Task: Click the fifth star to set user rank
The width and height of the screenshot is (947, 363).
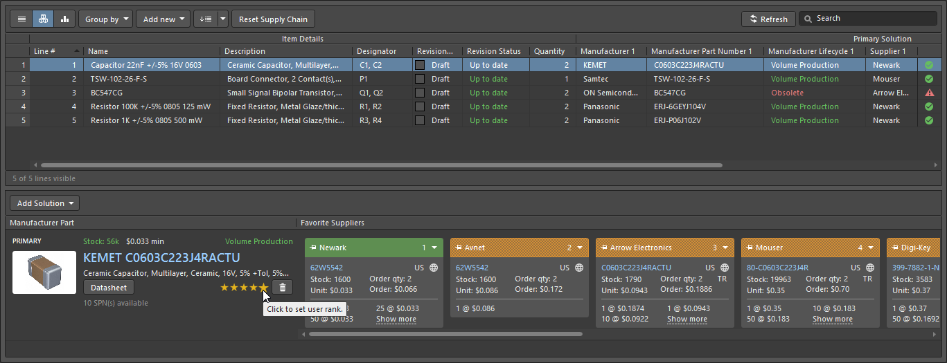Action: 264,287
